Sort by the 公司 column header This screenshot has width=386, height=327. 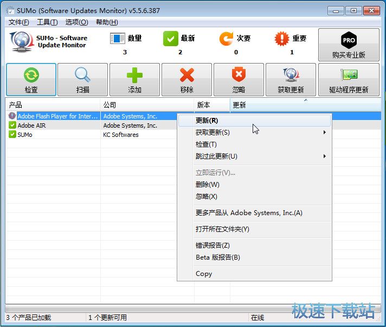(147, 105)
